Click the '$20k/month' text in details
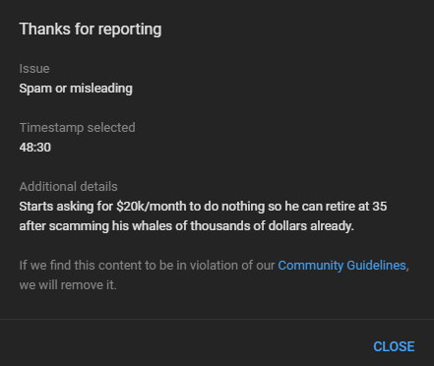This screenshot has width=434, height=366. coord(152,207)
